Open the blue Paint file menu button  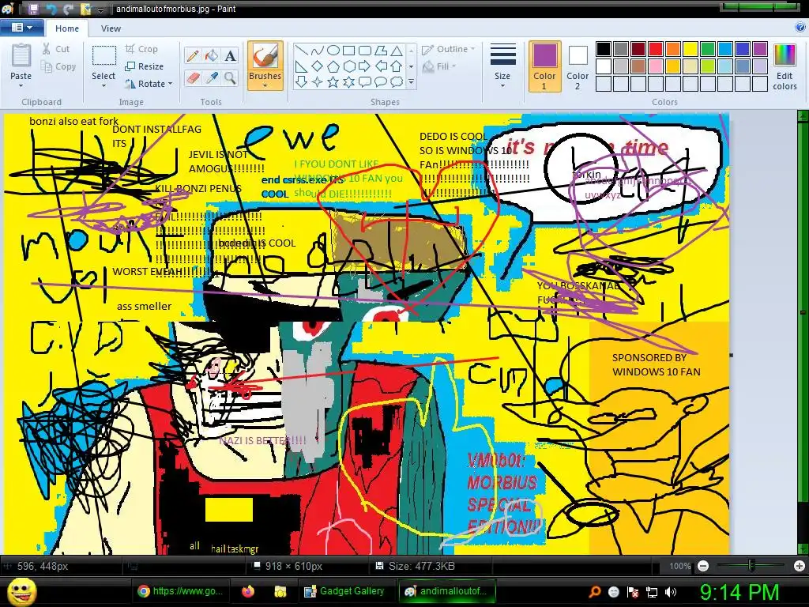click(21, 28)
